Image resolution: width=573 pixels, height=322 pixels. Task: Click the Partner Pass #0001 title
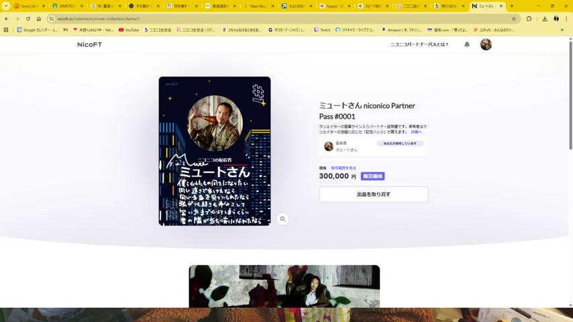367,111
